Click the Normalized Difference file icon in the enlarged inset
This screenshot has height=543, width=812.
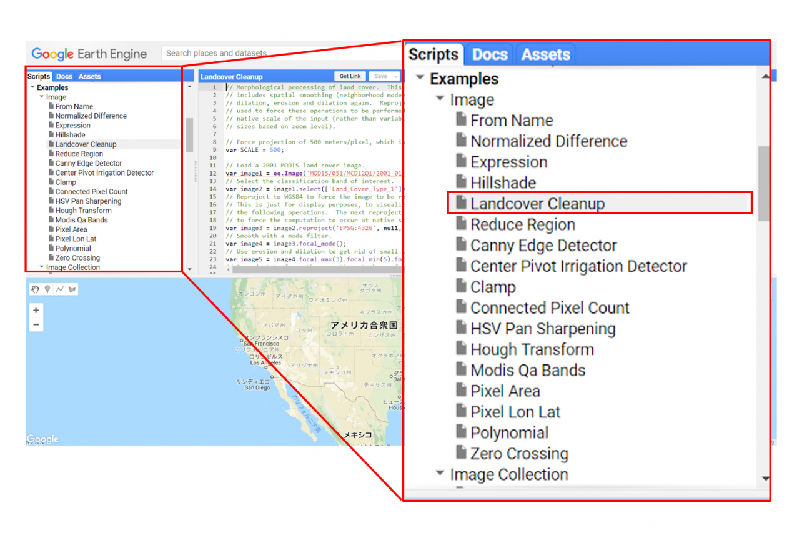point(461,140)
